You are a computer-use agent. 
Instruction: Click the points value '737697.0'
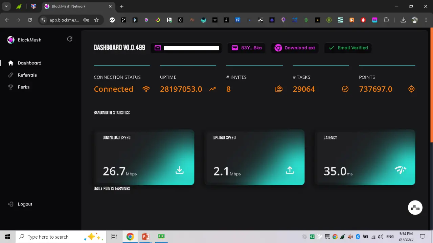click(x=376, y=89)
